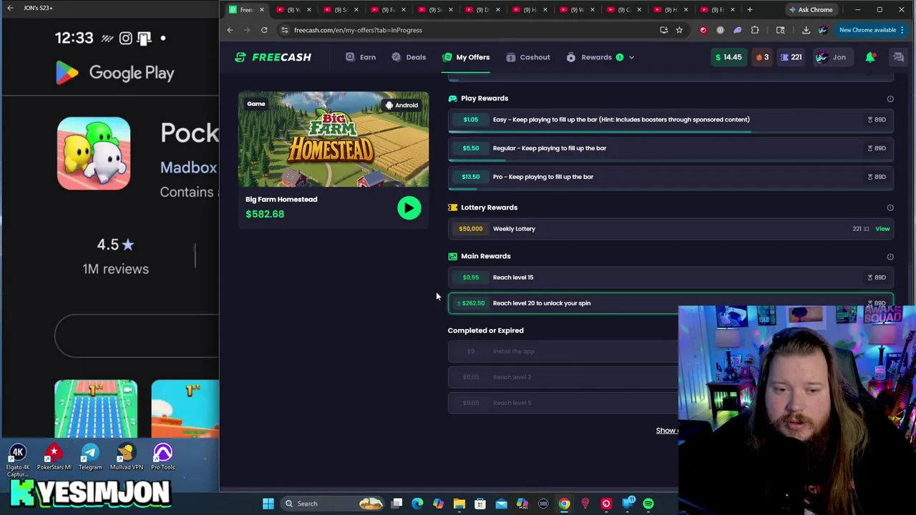
Task: Bookmark this page with the star
Action: tap(679, 30)
